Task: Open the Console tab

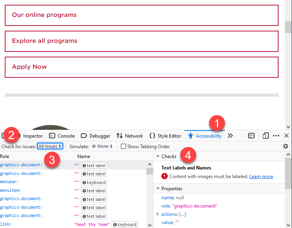Action: coord(62,136)
